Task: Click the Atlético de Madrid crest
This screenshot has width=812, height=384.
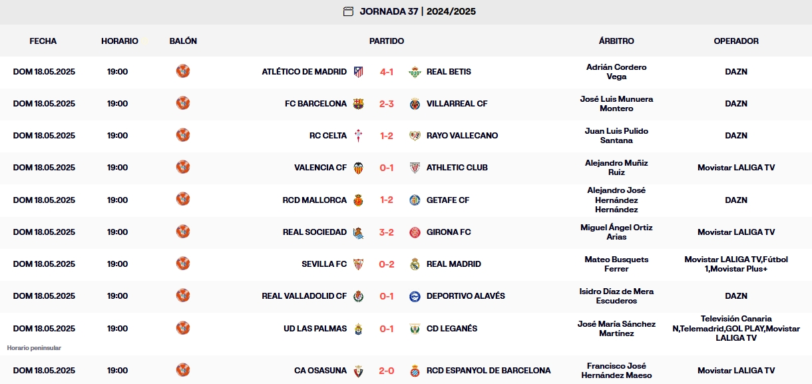Action: pyautogui.click(x=359, y=71)
